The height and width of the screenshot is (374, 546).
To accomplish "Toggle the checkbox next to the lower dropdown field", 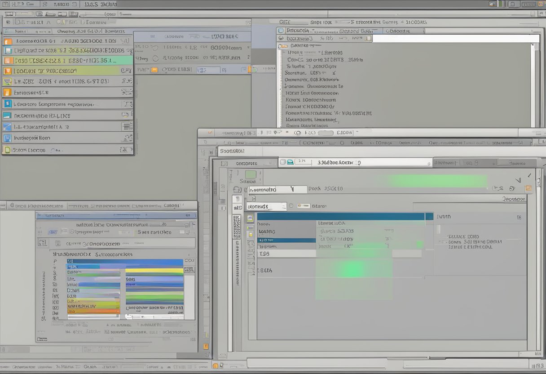I will [291, 206].
